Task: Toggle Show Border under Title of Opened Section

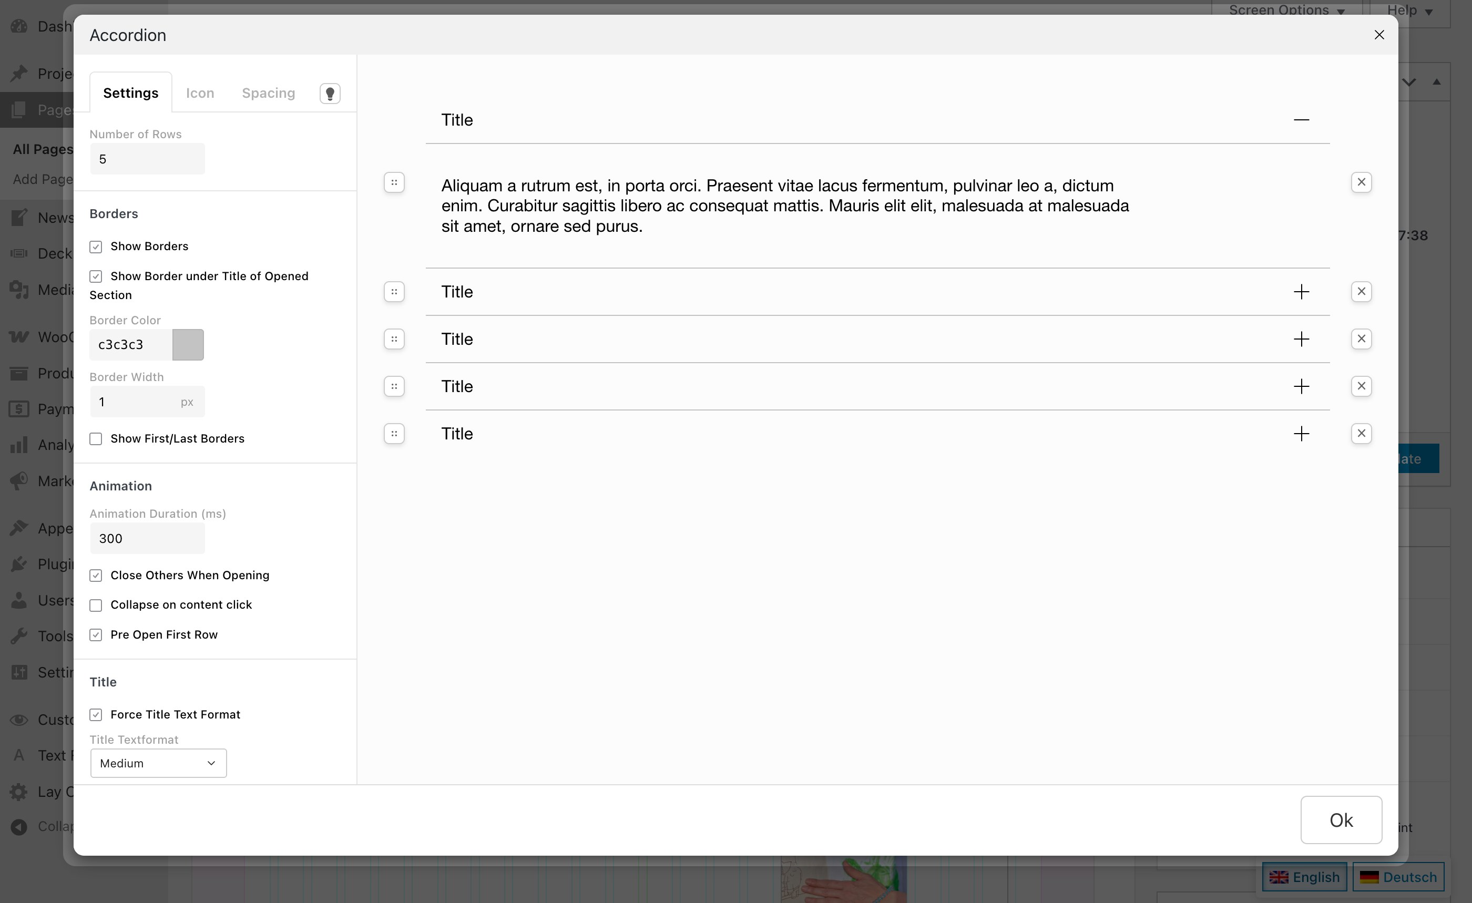Action: (96, 276)
